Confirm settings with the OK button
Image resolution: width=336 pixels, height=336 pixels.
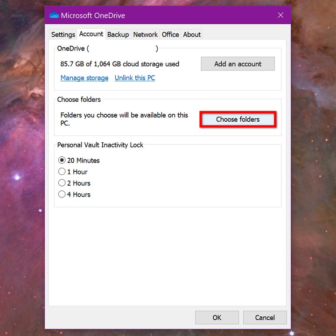pyautogui.click(x=217, y=318)
